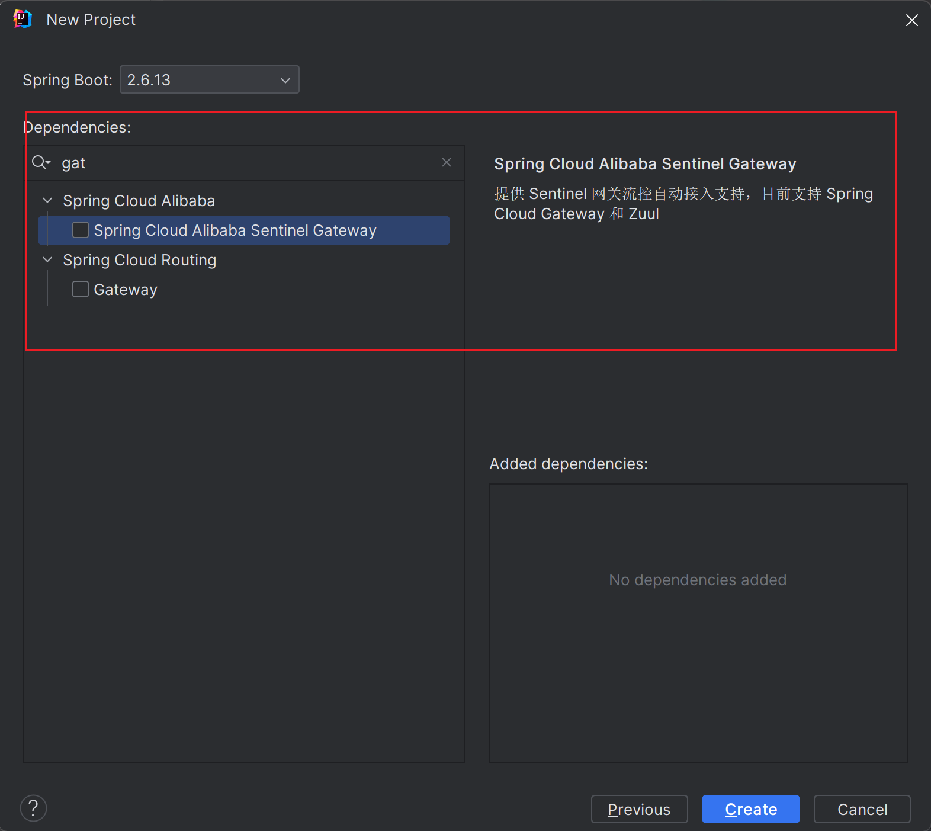The height and width of the screenshot is (831, 931).
Task: Open the Spring Boot version dropdown
Action: [210, 79]
